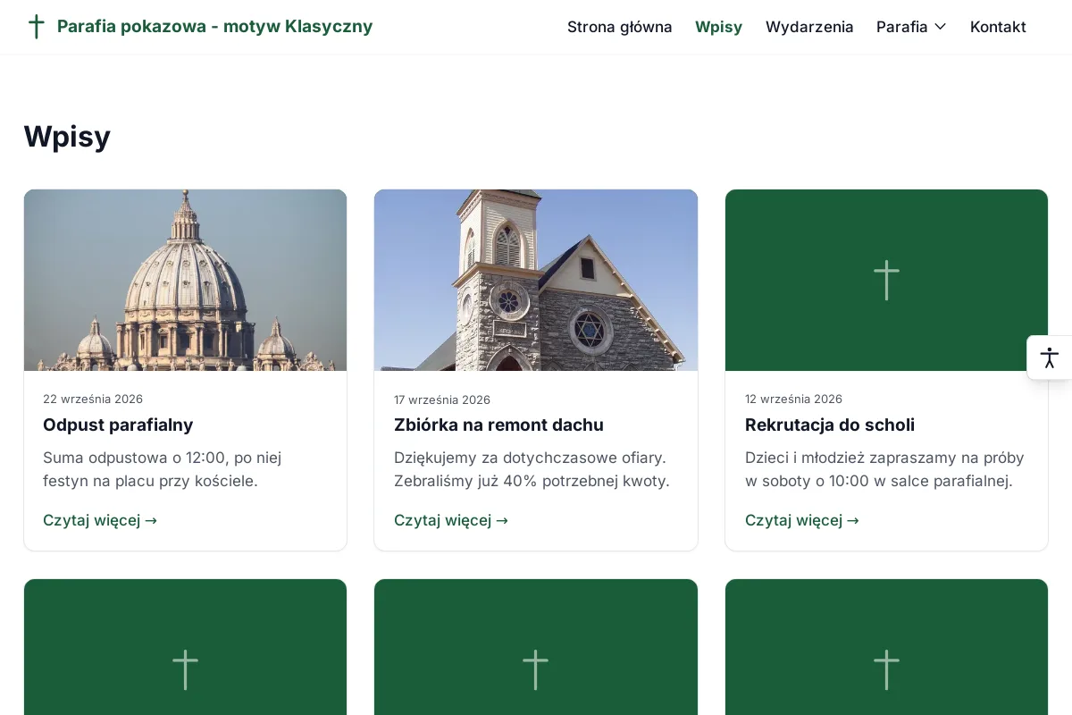
Task: Click the excerpt mentioning 40% potrzebnej kwoty
Action: point(532,469)
